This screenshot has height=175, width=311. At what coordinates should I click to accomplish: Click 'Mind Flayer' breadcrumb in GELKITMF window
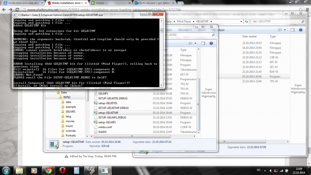[184, 22]
